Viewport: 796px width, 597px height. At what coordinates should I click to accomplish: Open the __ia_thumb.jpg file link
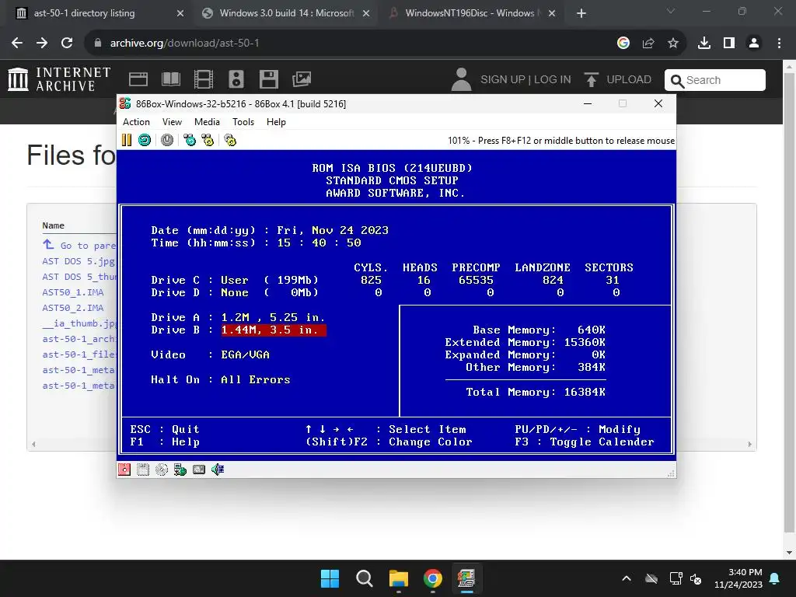(79, 323)
